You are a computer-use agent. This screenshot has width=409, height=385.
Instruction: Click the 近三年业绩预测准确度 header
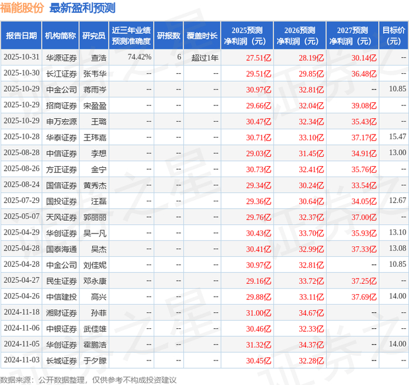[x=131, y=36]
